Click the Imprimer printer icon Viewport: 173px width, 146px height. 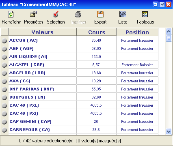[x=78, y=14]
